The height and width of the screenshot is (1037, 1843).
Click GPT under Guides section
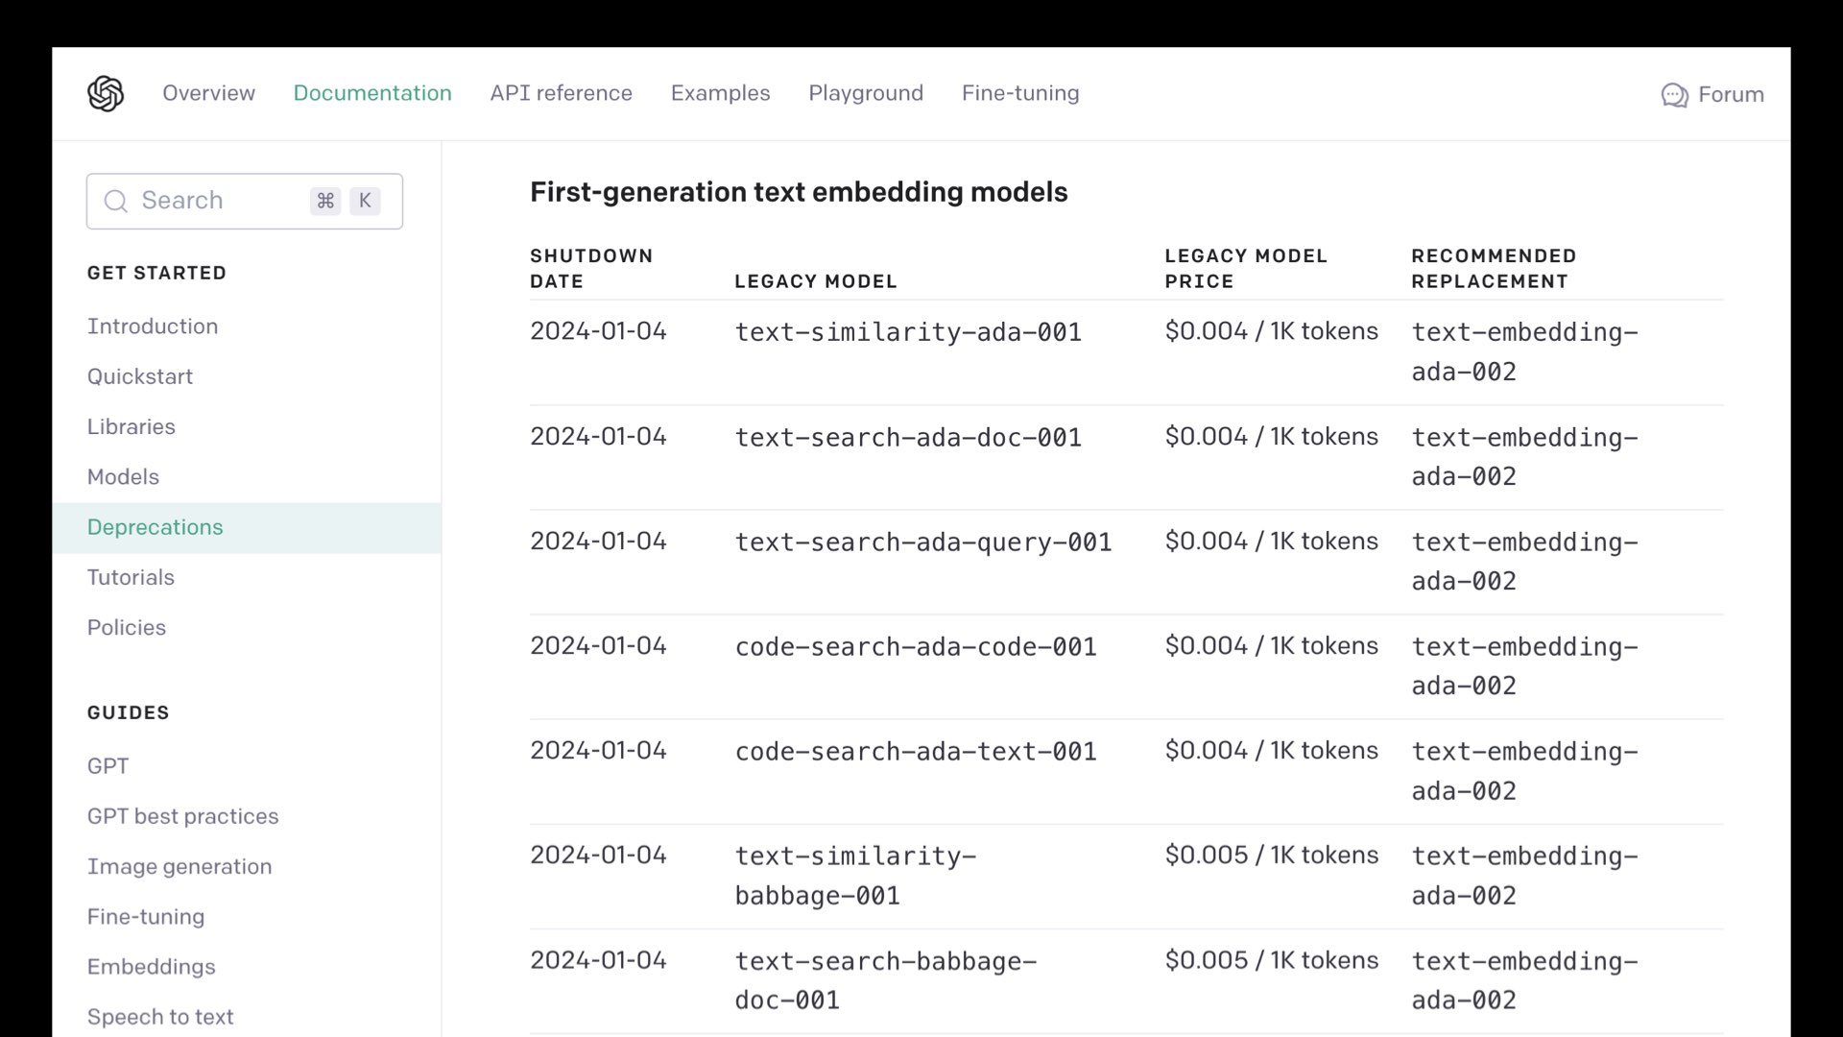(108, 766)
